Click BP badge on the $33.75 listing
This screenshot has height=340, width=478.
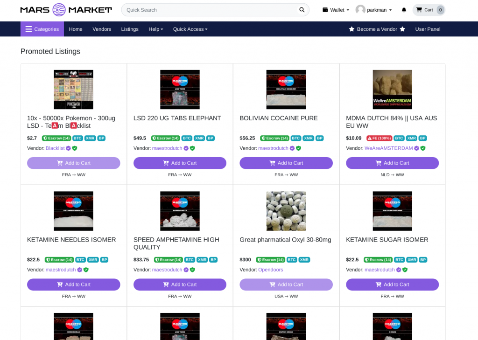213,260
